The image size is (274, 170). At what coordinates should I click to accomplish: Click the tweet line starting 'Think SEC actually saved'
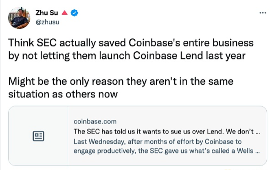pos(130,43)
